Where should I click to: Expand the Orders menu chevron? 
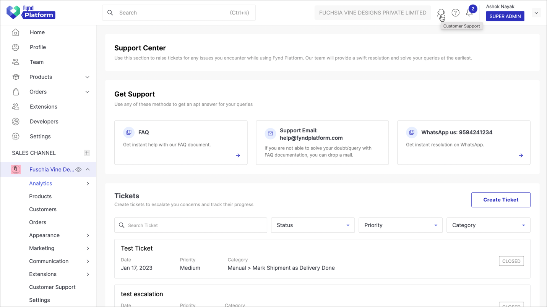click(88, 92)
